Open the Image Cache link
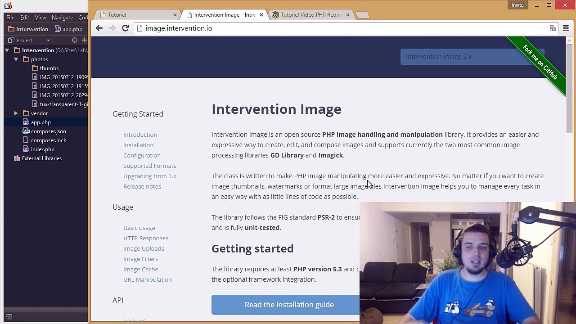Viewport: 576px width, 324px height. [140, 269]
